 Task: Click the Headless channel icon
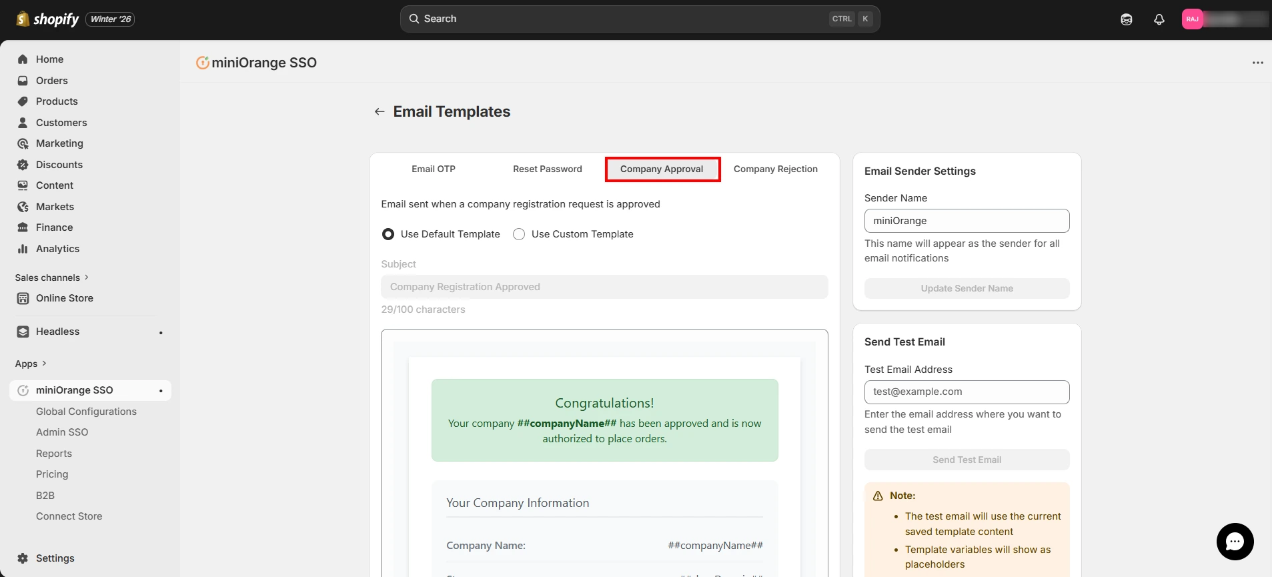coord(23,332)
